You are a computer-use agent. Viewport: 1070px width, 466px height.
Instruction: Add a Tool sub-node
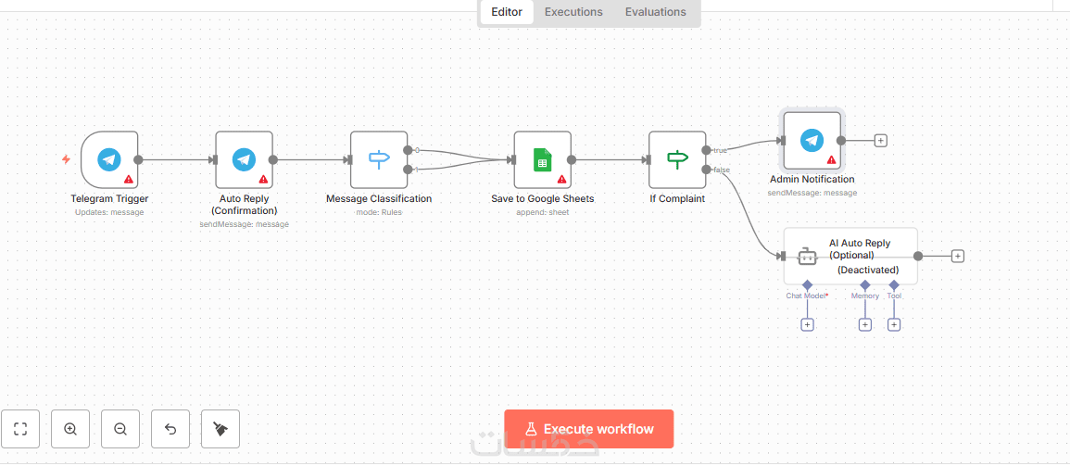point(894,325)
